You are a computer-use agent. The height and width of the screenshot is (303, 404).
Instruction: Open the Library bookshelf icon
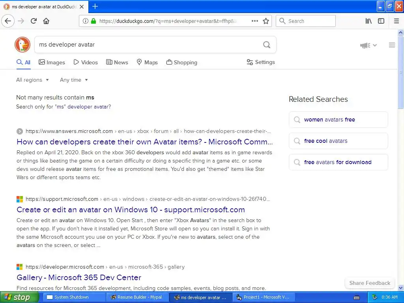coord(368,21)
